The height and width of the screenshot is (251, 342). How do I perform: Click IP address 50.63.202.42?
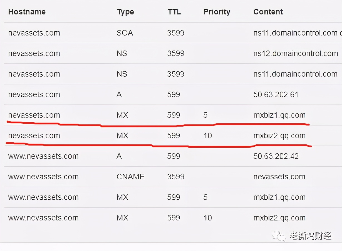[x=276, y=156]
